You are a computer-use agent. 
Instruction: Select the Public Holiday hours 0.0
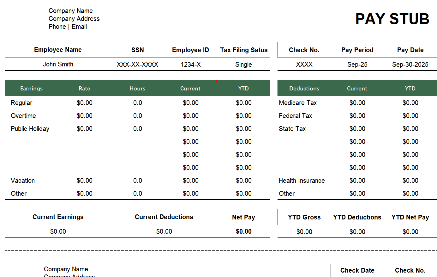click(x=138, y=129)
